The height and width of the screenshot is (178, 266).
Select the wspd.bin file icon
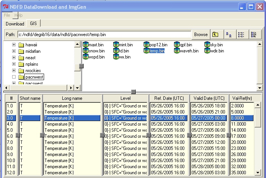(x=85, y=57)
